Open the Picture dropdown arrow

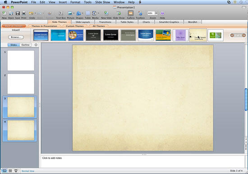pyautogui.click(x=73, y=13)
